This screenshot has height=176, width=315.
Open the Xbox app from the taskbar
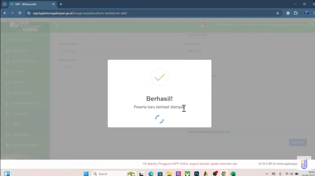click(187, 174)
